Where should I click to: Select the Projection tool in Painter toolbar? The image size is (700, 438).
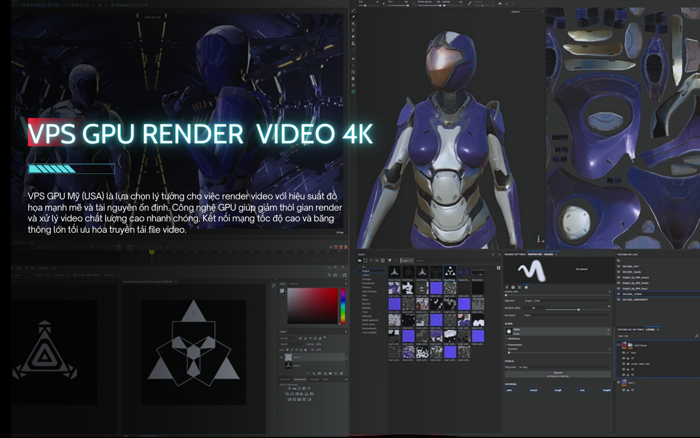pyautogui.click(x=353, y=24)
